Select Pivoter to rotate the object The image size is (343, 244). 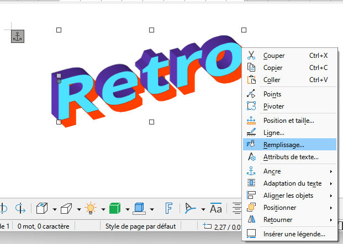(x=289, y=106)
